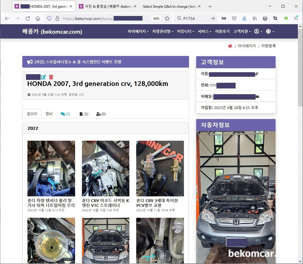Open the Pocket save icon
Image resolution: width=303 pixels, height=264 pixels.
coord(234,18)
